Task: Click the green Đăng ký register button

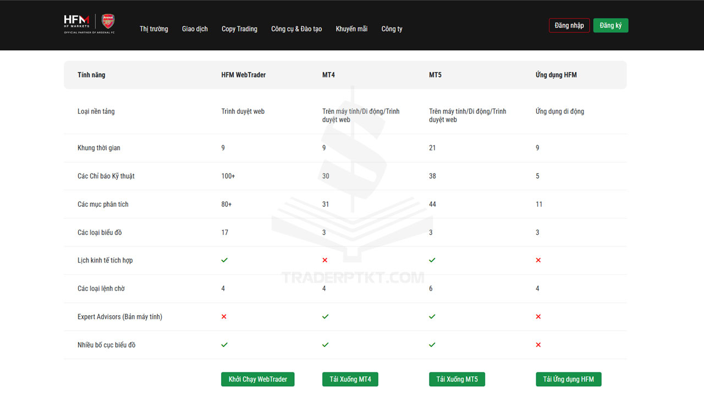Action: tap(610, 25)
